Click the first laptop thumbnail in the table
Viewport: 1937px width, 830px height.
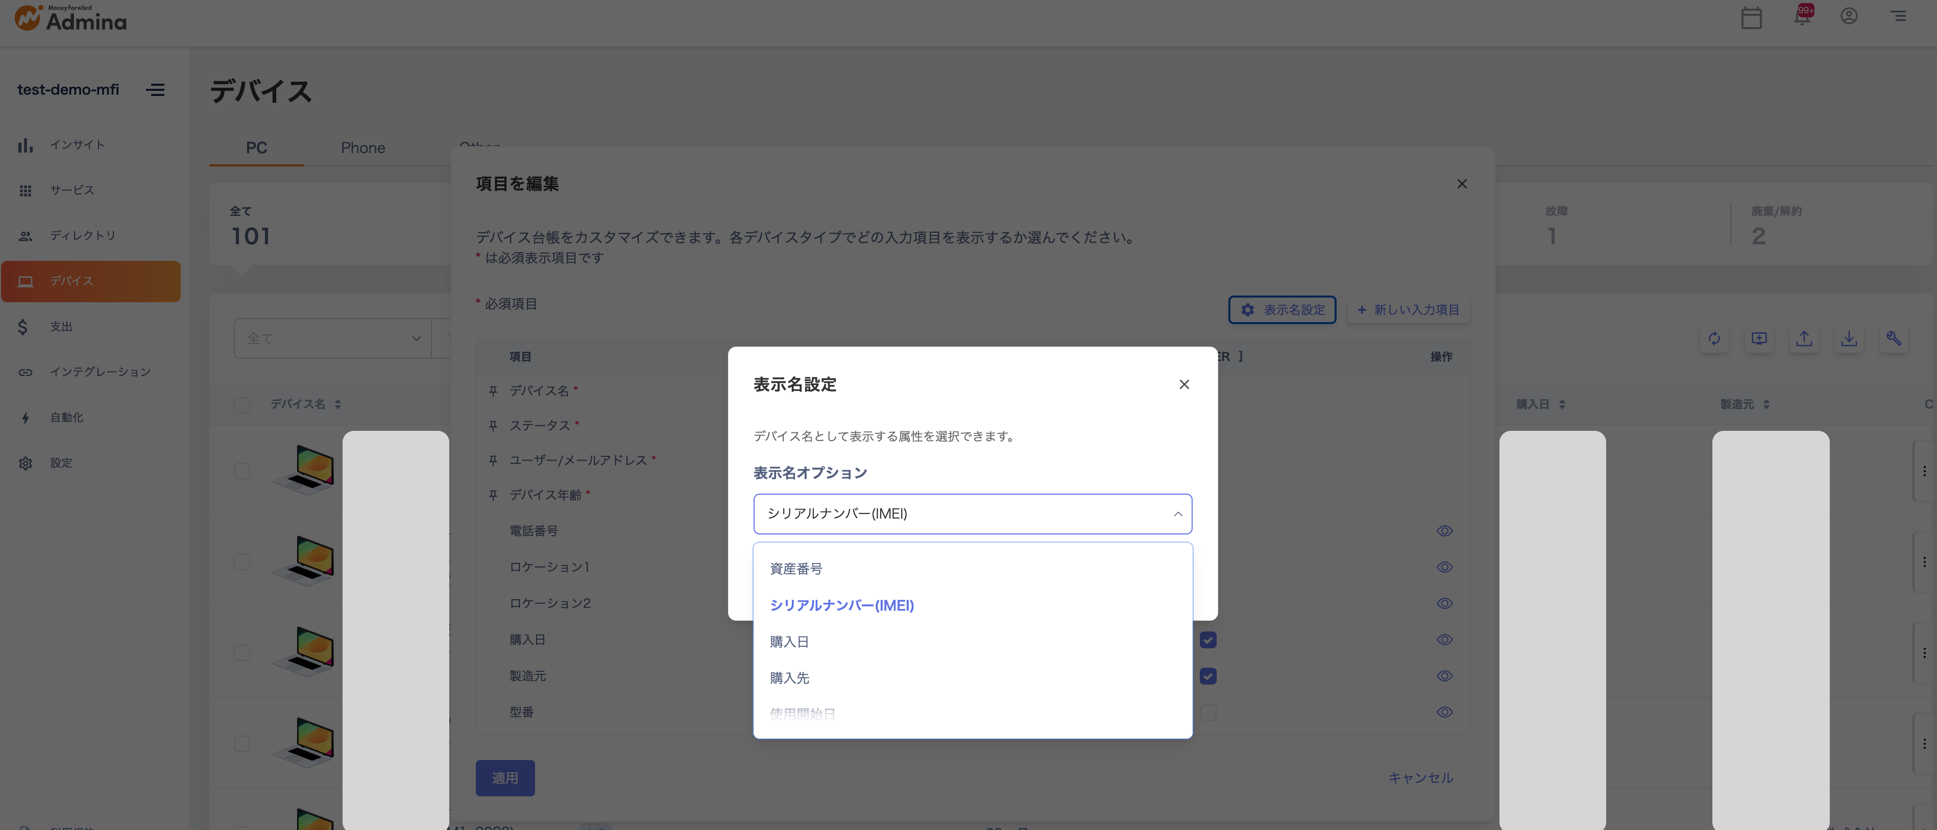pyautogui.click(x=304, y=470)
